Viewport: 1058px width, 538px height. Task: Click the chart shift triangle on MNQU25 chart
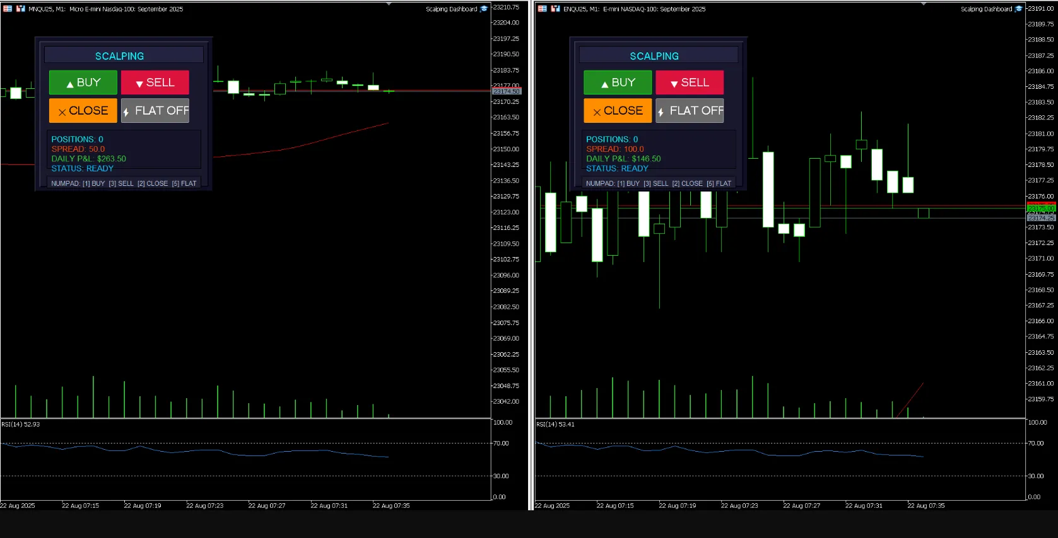coord(389,4)
